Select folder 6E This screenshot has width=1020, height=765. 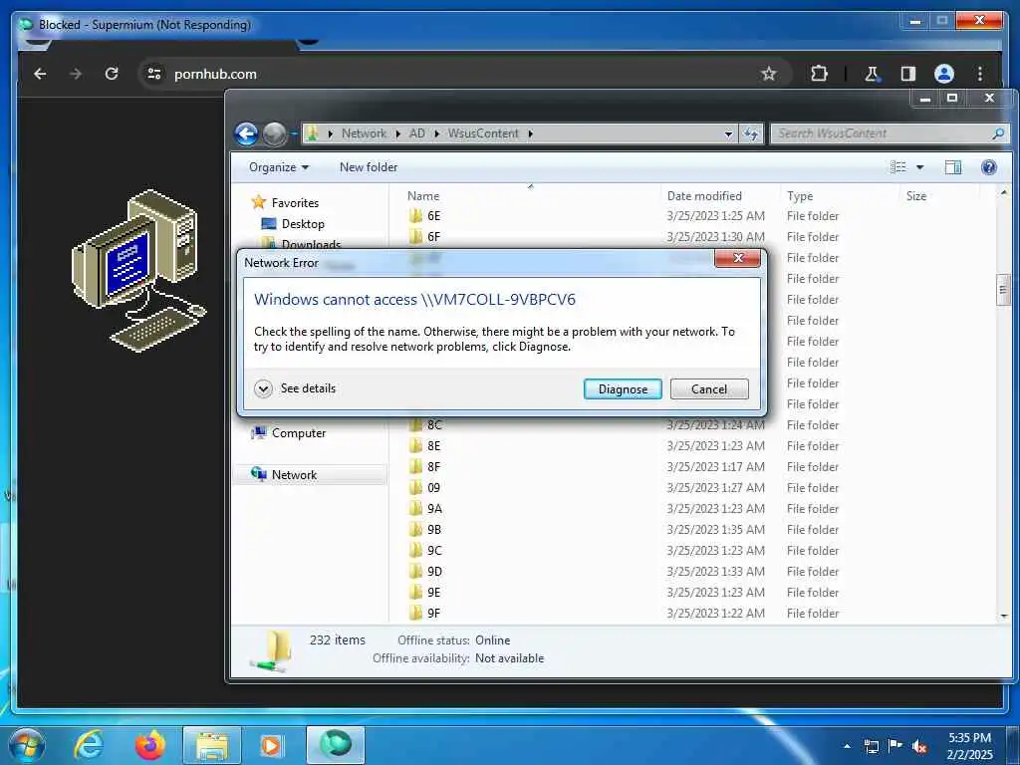(x=424, y=216)
